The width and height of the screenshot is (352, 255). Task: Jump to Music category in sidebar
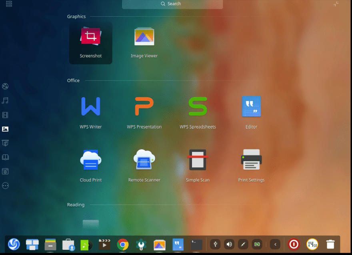point(5,100)
